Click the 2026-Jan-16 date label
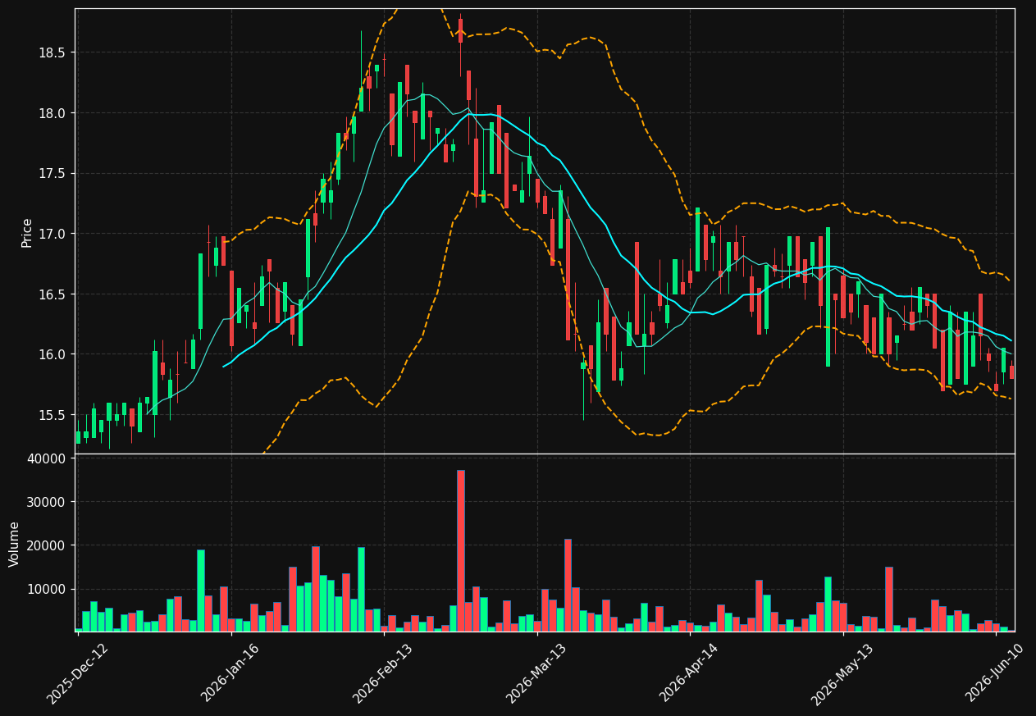The width and height of the screenshot is (1036, 716). 230,673
